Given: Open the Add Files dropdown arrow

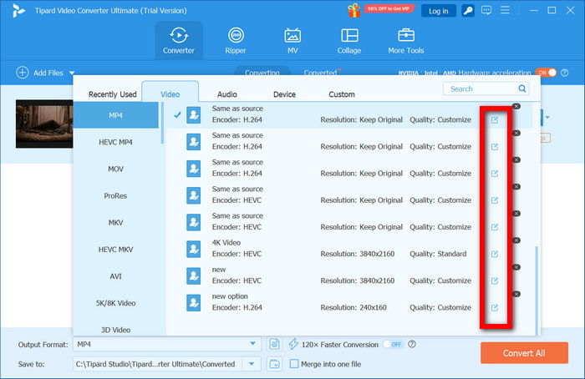Looking at the screenshot, I should pyautogui.click(x=72, y=73).
